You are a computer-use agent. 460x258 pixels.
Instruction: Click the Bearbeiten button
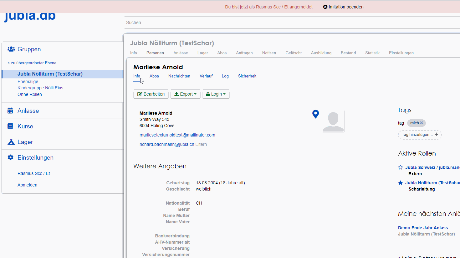pyautogui.click(x=151, y=94)
